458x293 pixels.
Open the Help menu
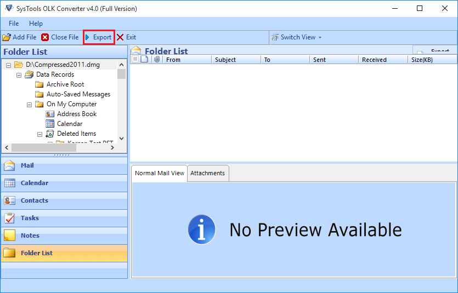(36, 24)
